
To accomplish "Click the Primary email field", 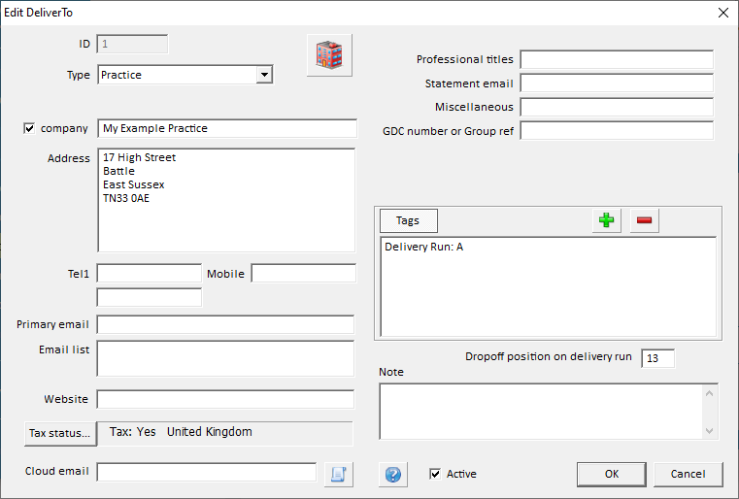I will pos(225,324).
